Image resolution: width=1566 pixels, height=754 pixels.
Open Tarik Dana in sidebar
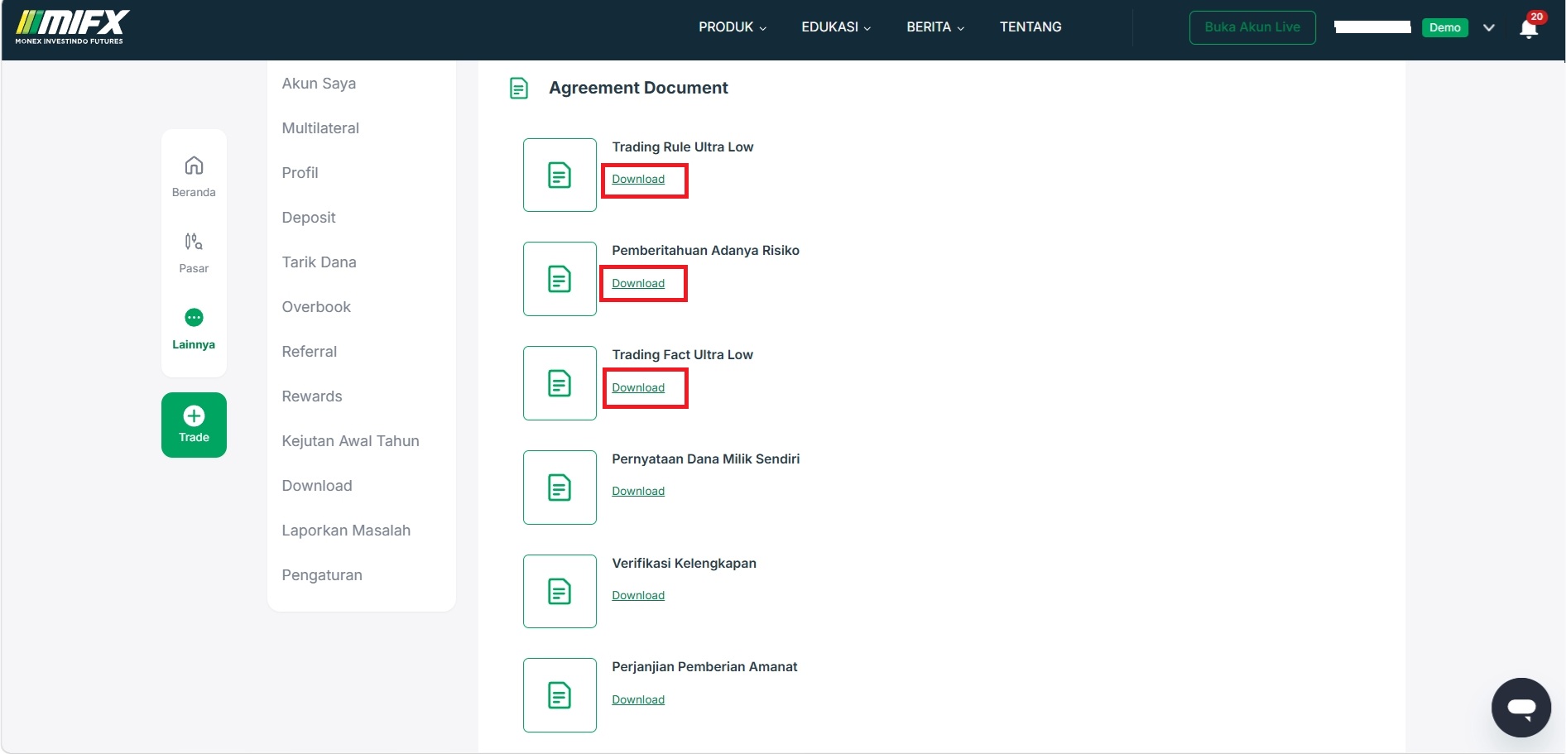click(x=319, y=262)
